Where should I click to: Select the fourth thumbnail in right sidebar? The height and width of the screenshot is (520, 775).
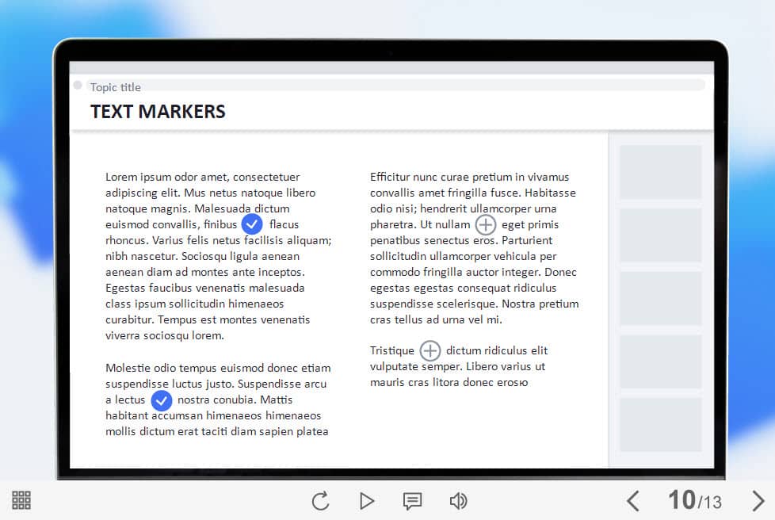[660, 361]
